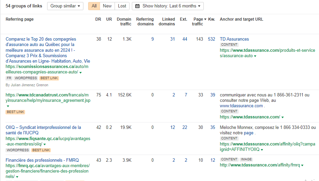This screenshot has height=181, width=319.
Task: Expand the tdcanadatrust.com URL dropdown arrow
Action: pyautogui.click(x=8, y=106)
